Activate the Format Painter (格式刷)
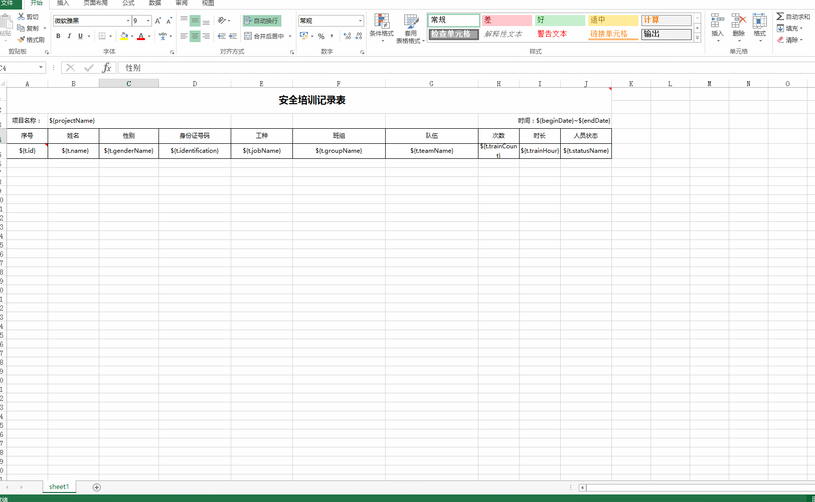This screenshot has height=502, width=815. coord(31,40)
